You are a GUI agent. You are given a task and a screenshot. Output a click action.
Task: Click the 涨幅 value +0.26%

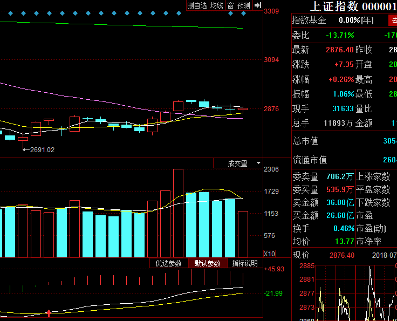[341, 79]
